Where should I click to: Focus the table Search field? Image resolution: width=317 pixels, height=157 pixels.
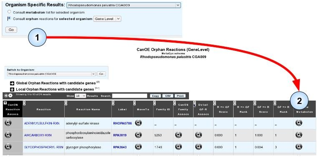coord(130,96)
